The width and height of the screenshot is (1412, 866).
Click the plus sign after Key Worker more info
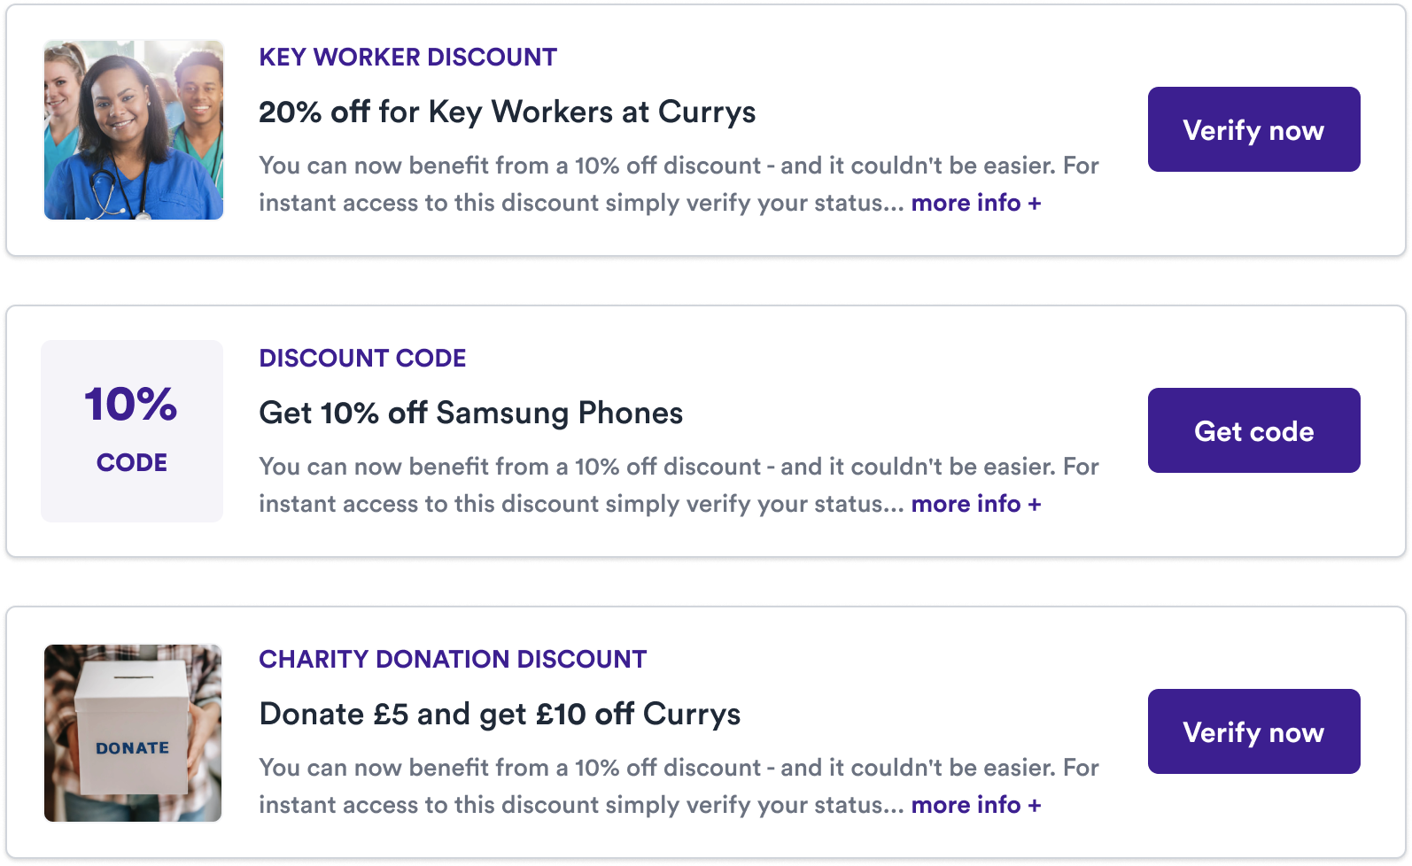[x=1034, y=204]
